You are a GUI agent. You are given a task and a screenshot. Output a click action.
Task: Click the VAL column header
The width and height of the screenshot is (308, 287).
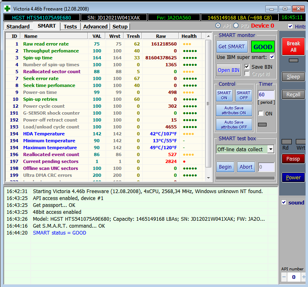97,36
